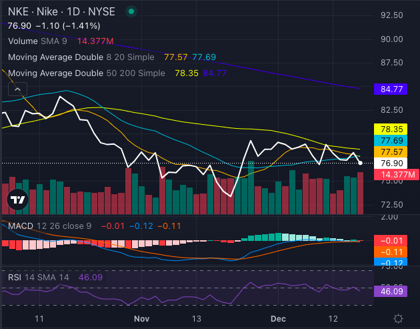
Task: Collapse the indicator legend with the chevron
Action: pyautogui.click(x=17, y=89)
